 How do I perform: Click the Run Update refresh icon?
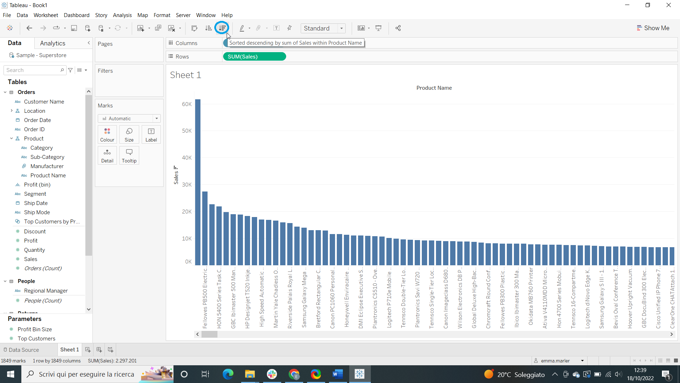pos(118,28)
